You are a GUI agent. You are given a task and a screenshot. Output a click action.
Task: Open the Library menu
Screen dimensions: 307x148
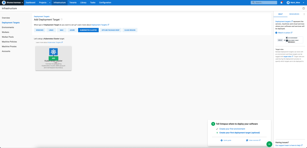pos(83,2)
